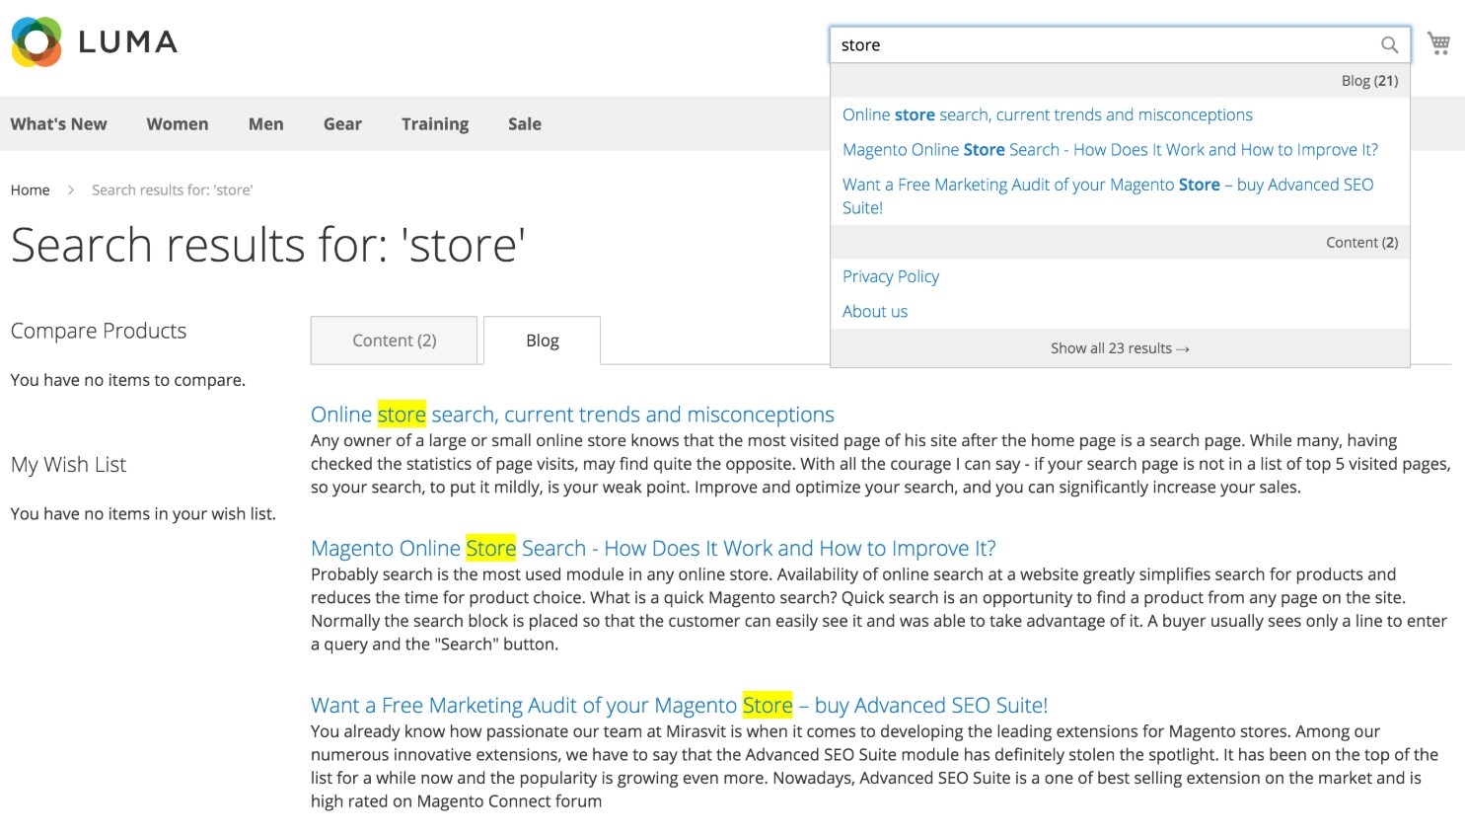
Task: Click the search field containing 'store'
Action: [x=1105, y=45]
